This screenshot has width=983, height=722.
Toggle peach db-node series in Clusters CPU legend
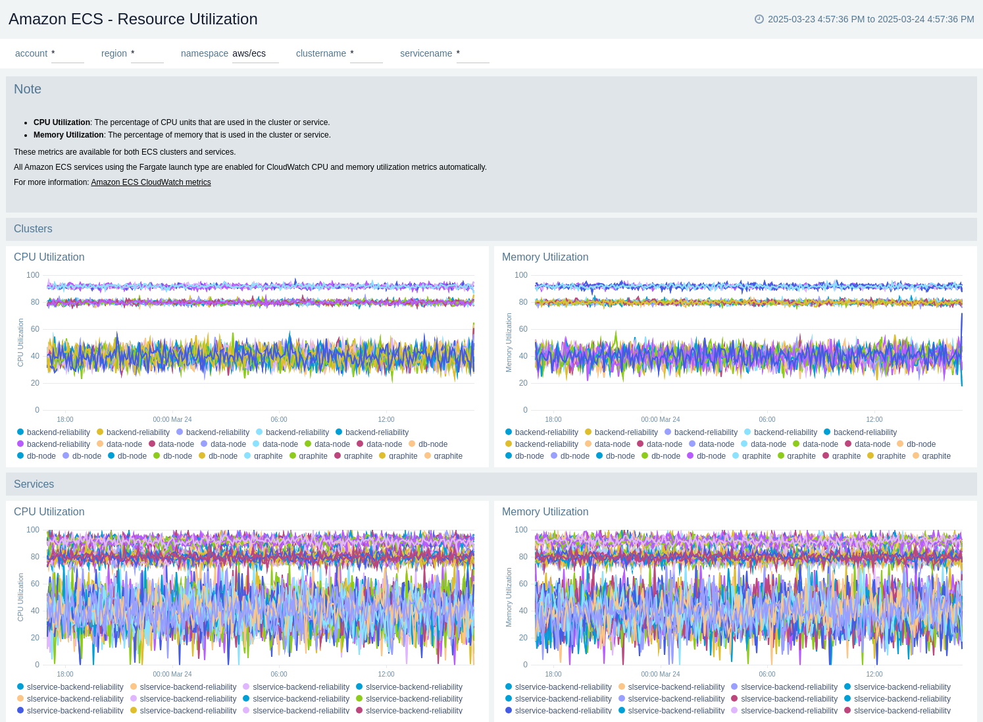(428, 444)
